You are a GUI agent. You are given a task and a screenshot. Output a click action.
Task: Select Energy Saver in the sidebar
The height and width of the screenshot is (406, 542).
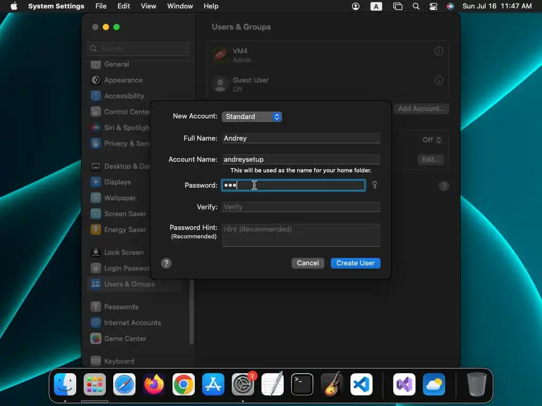tap(118, 230)
